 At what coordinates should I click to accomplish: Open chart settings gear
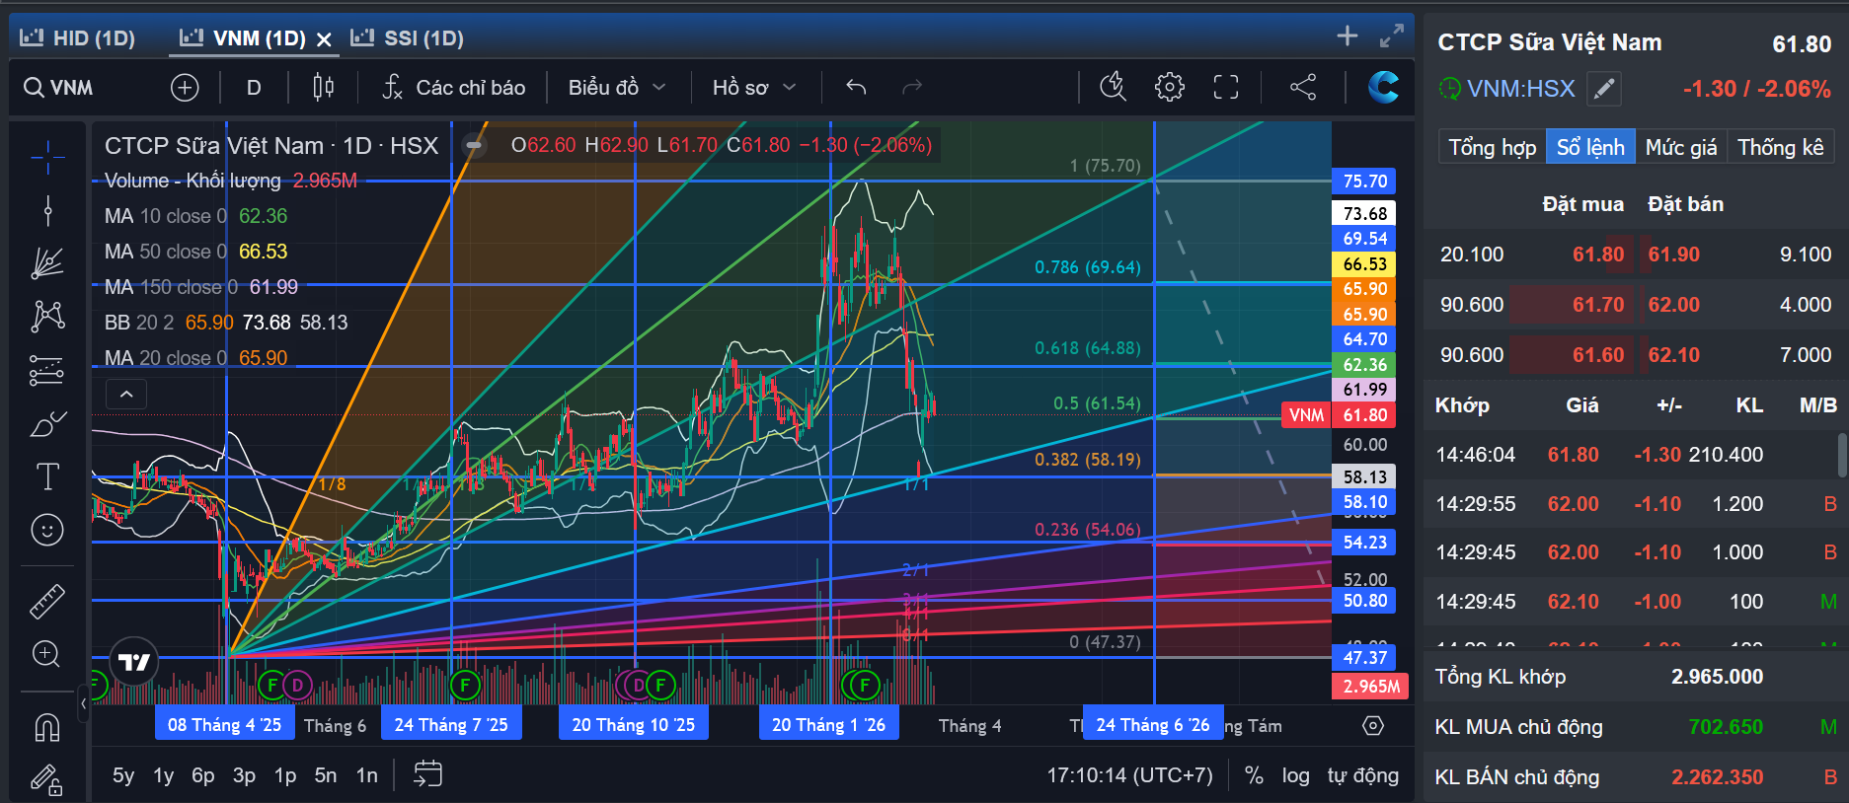tap(1170, 88)
